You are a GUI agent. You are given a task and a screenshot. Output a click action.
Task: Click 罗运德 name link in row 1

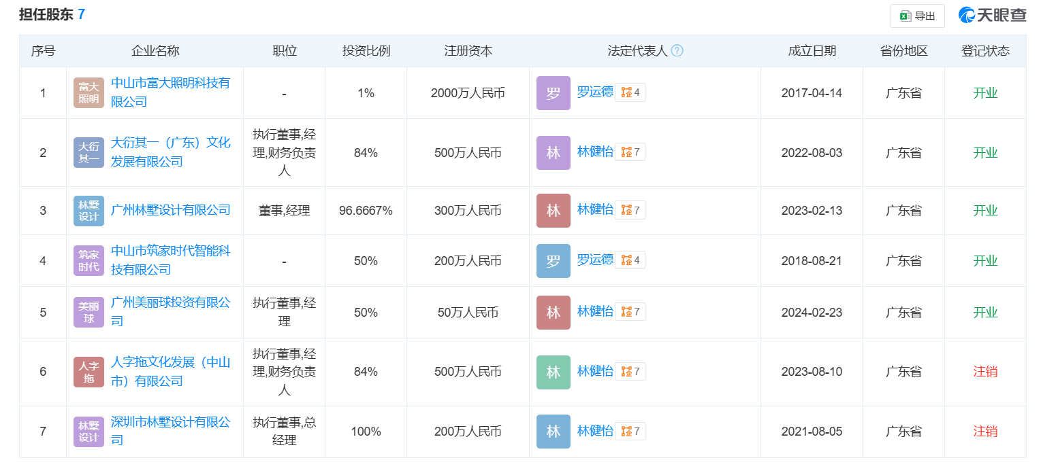pos(595,92)
